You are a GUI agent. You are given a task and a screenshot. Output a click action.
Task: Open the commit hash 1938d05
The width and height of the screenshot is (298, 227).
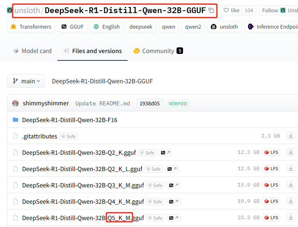150,104
